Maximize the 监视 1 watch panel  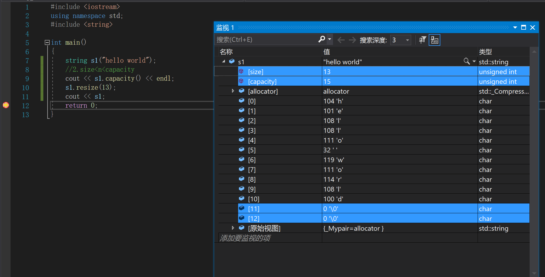523,28
